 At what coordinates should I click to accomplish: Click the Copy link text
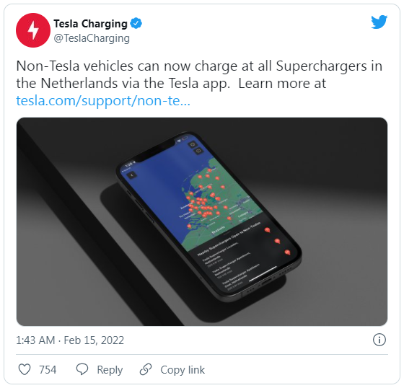pyautogui.click(x=183, y=370)
